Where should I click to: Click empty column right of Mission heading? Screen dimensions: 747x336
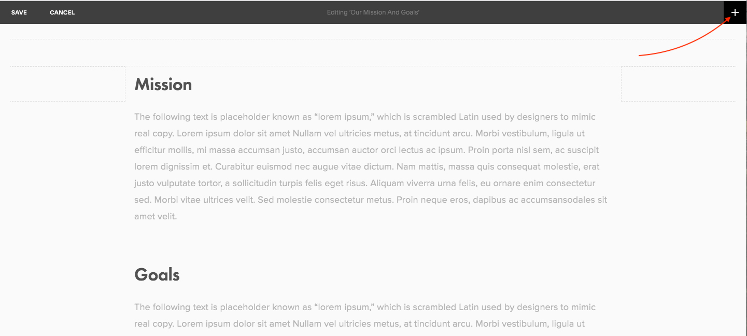pos(678,84)
